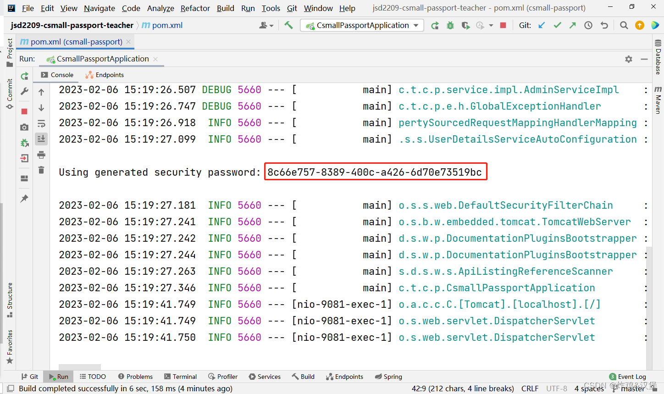Open the CsmallPassportApplication run configuration dropdown
The width and height of the screenshot is (664, 394).
pyautogui.click(x=361, y=25)
